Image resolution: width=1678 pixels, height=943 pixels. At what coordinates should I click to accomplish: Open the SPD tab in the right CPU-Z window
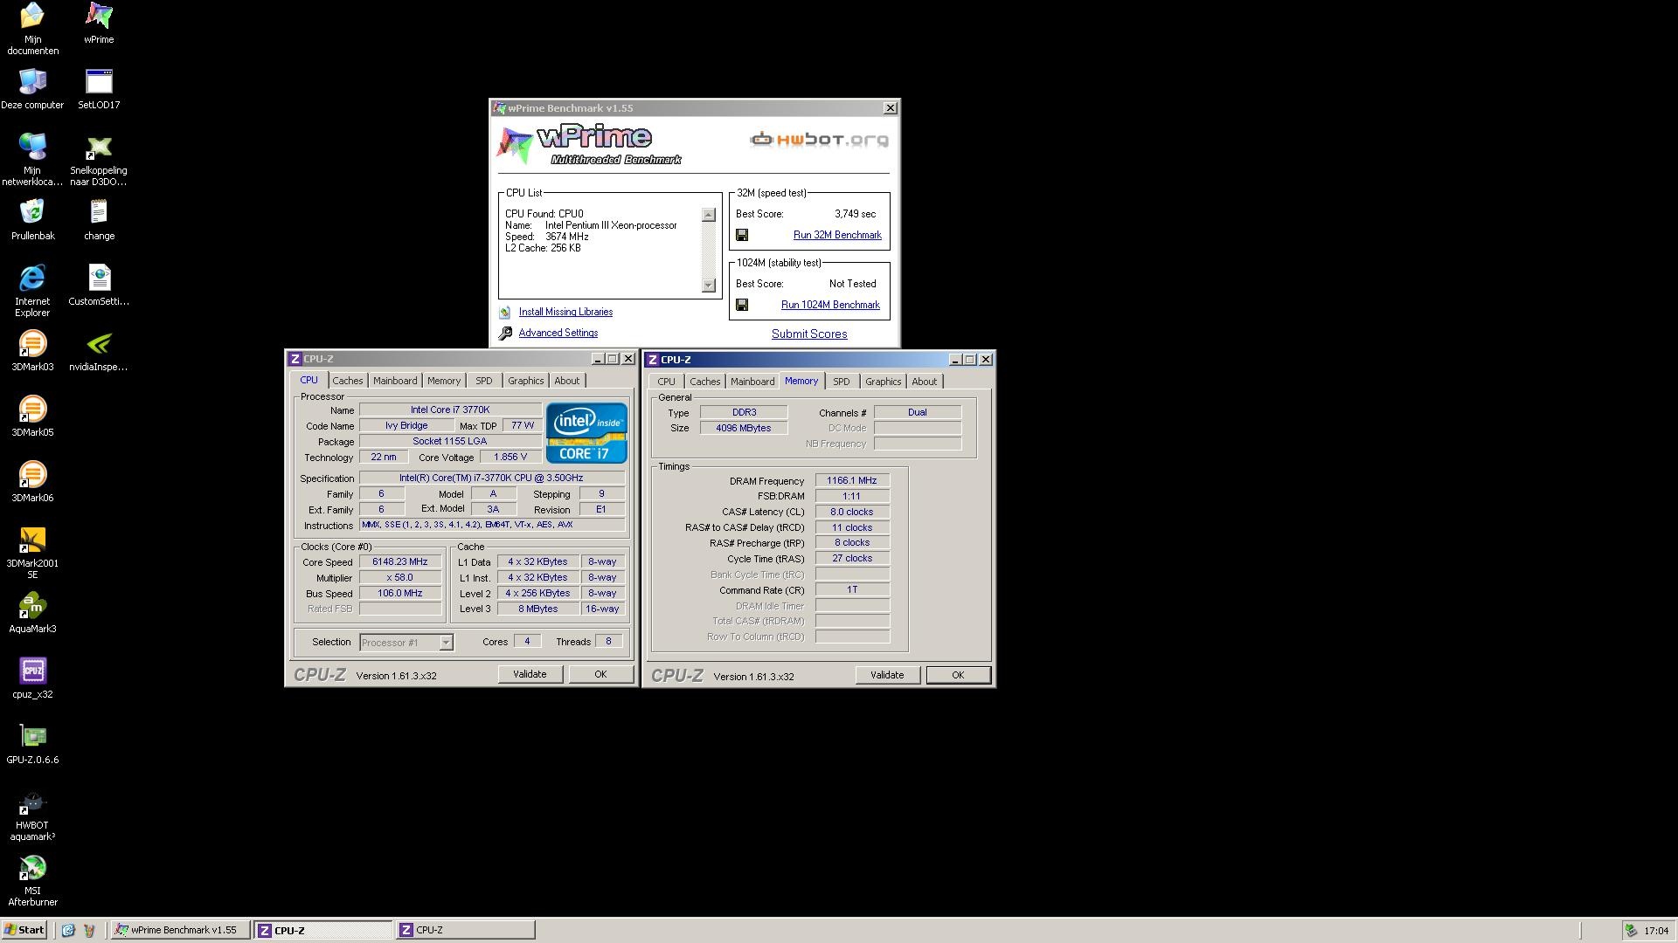[841, 382]
